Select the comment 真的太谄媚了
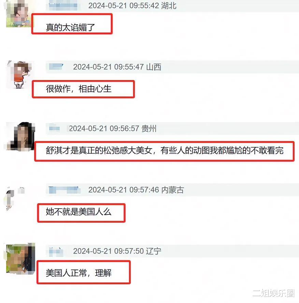Viewport: 299px width, 303px height. tap(70, 27)
